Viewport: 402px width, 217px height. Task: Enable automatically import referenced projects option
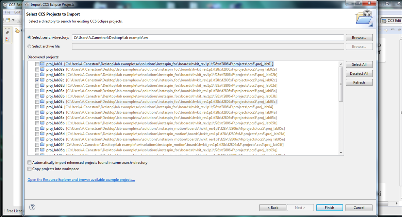[x=30, y=163]
